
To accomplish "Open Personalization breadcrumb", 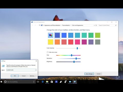I will click(66, 25).
